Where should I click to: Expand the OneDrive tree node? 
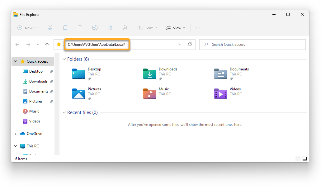coord(16,134)
